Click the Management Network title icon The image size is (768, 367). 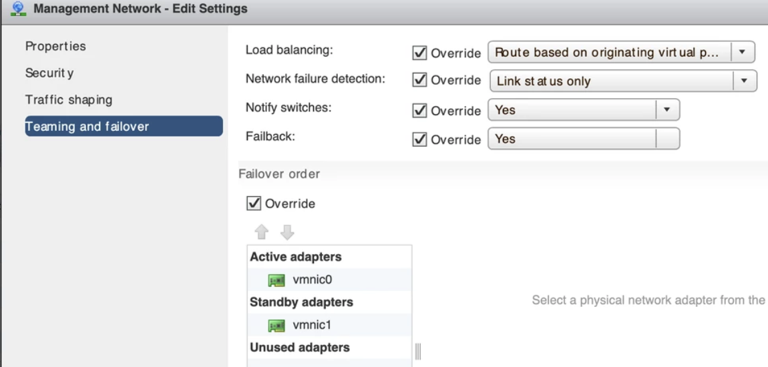pos(19,9)
